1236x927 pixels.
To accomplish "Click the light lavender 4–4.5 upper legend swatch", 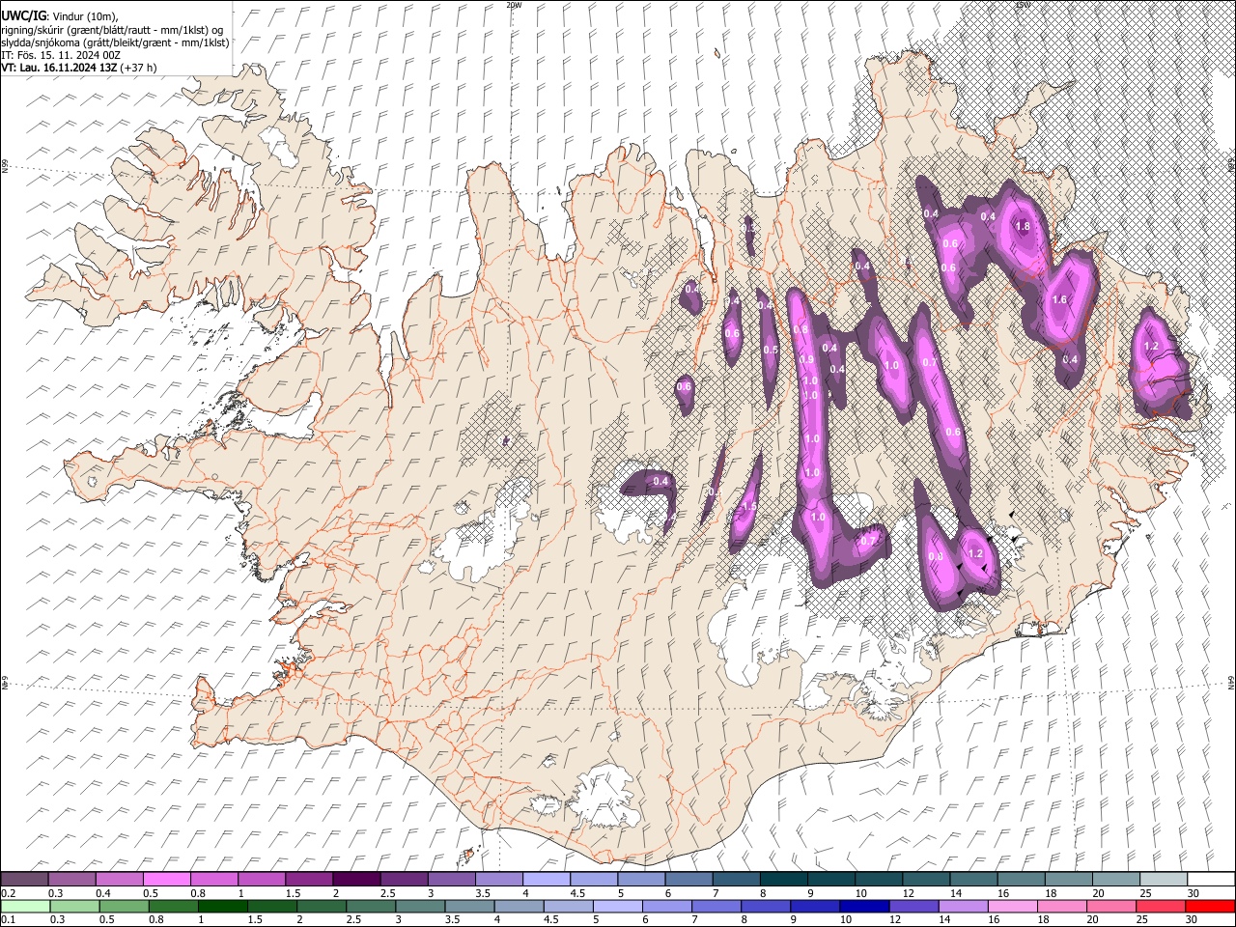I will pos(547,879).
